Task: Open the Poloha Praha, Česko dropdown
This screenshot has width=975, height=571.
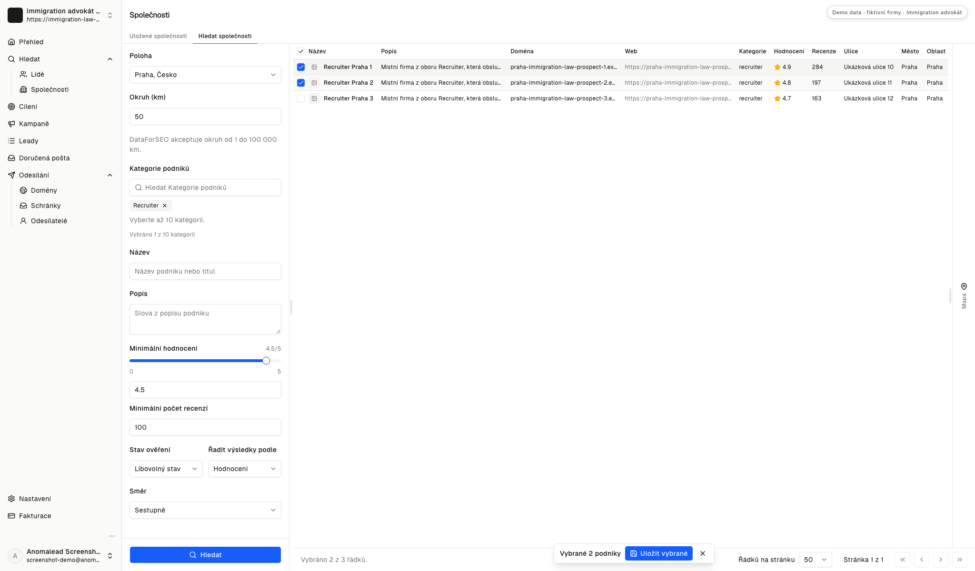Action: 205,75
